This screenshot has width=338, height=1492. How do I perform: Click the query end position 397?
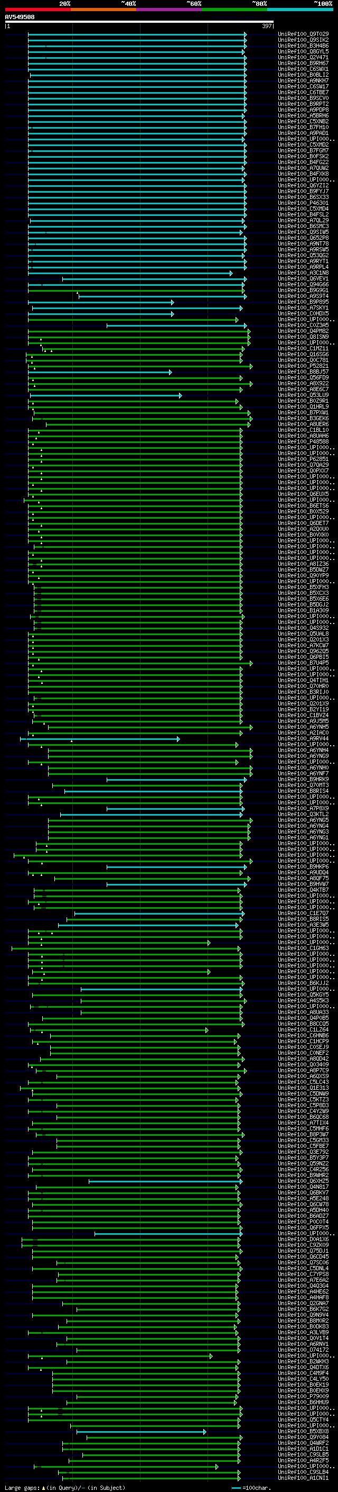pos(267,26)
